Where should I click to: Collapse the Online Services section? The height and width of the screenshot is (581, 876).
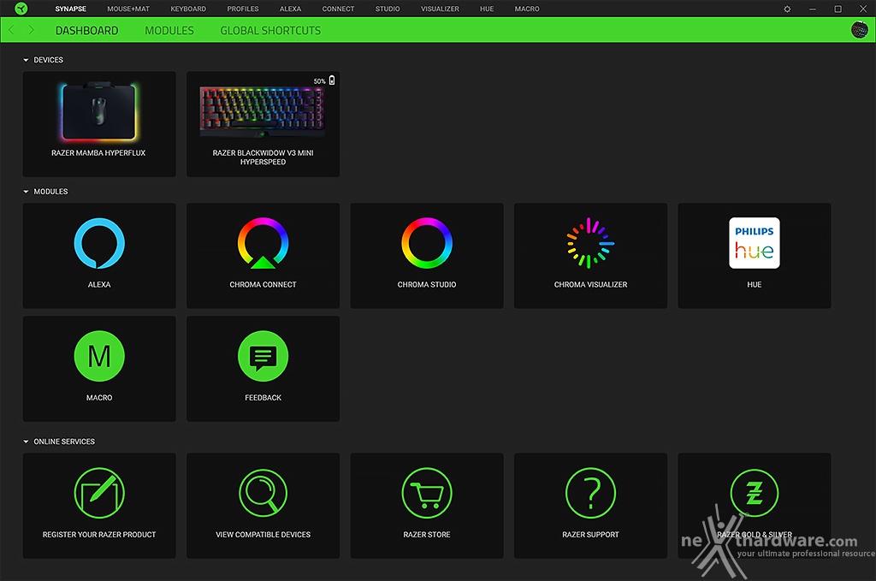[26, 442]
